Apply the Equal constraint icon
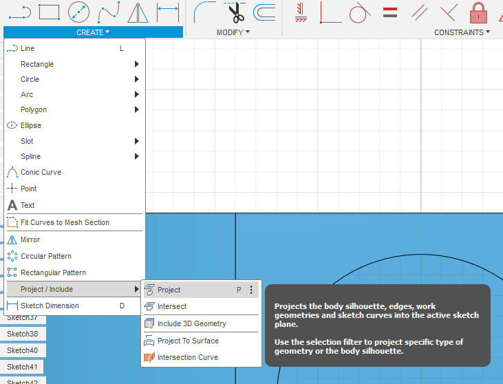Screen dimensions: 503x384 [x=390, y=12]
